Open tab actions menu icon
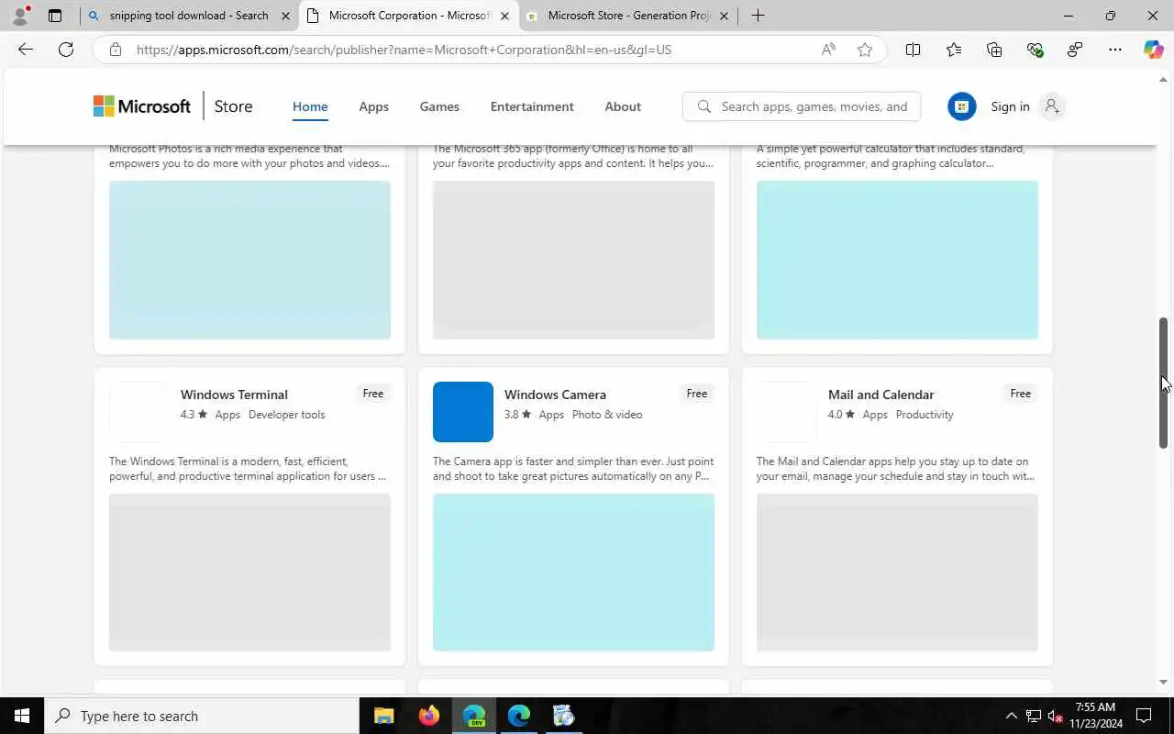Viewport: 1174px width, 734px height. 55,16
